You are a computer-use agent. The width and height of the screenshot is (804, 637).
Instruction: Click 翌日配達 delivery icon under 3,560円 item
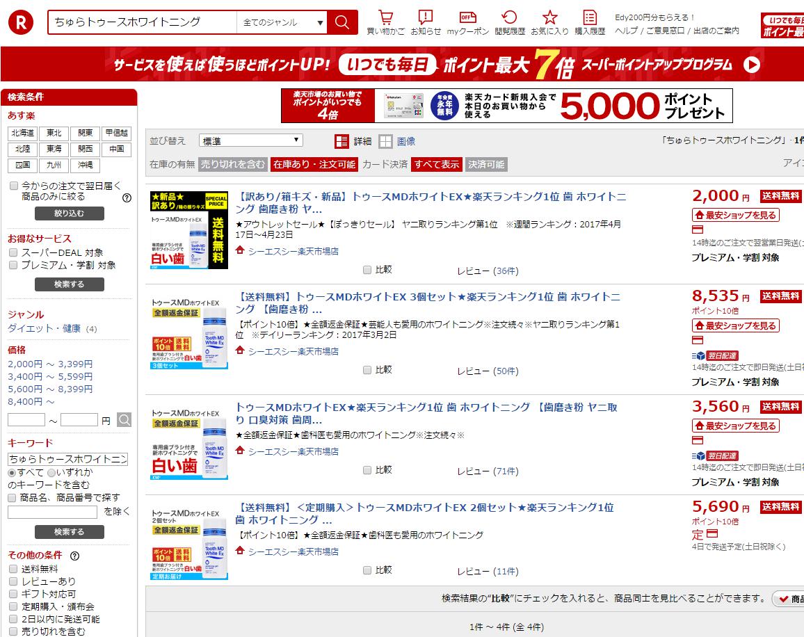[x=715, y=455]
